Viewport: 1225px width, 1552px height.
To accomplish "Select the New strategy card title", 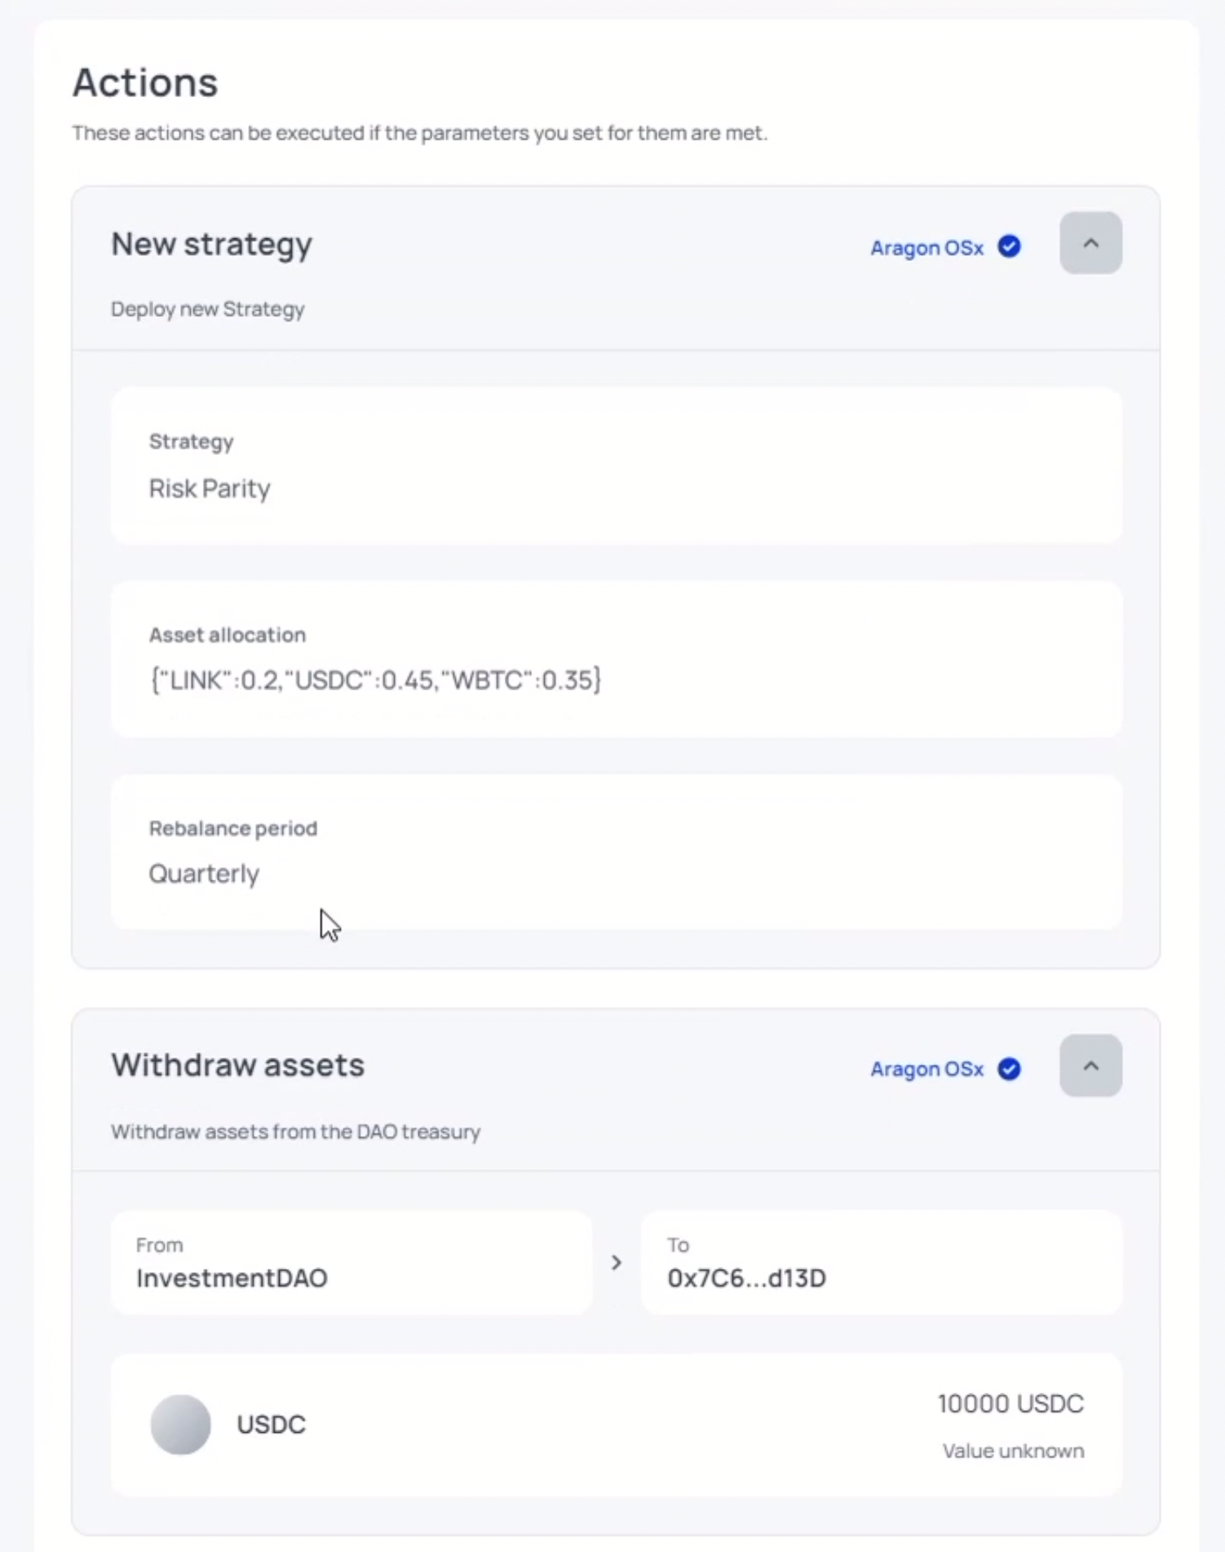I will 212,242.
